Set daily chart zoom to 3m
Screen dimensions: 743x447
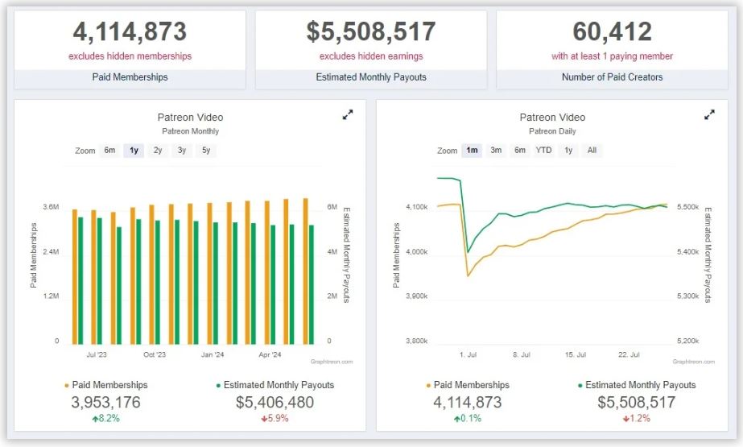pyautogui.click(x=496, y=151)
